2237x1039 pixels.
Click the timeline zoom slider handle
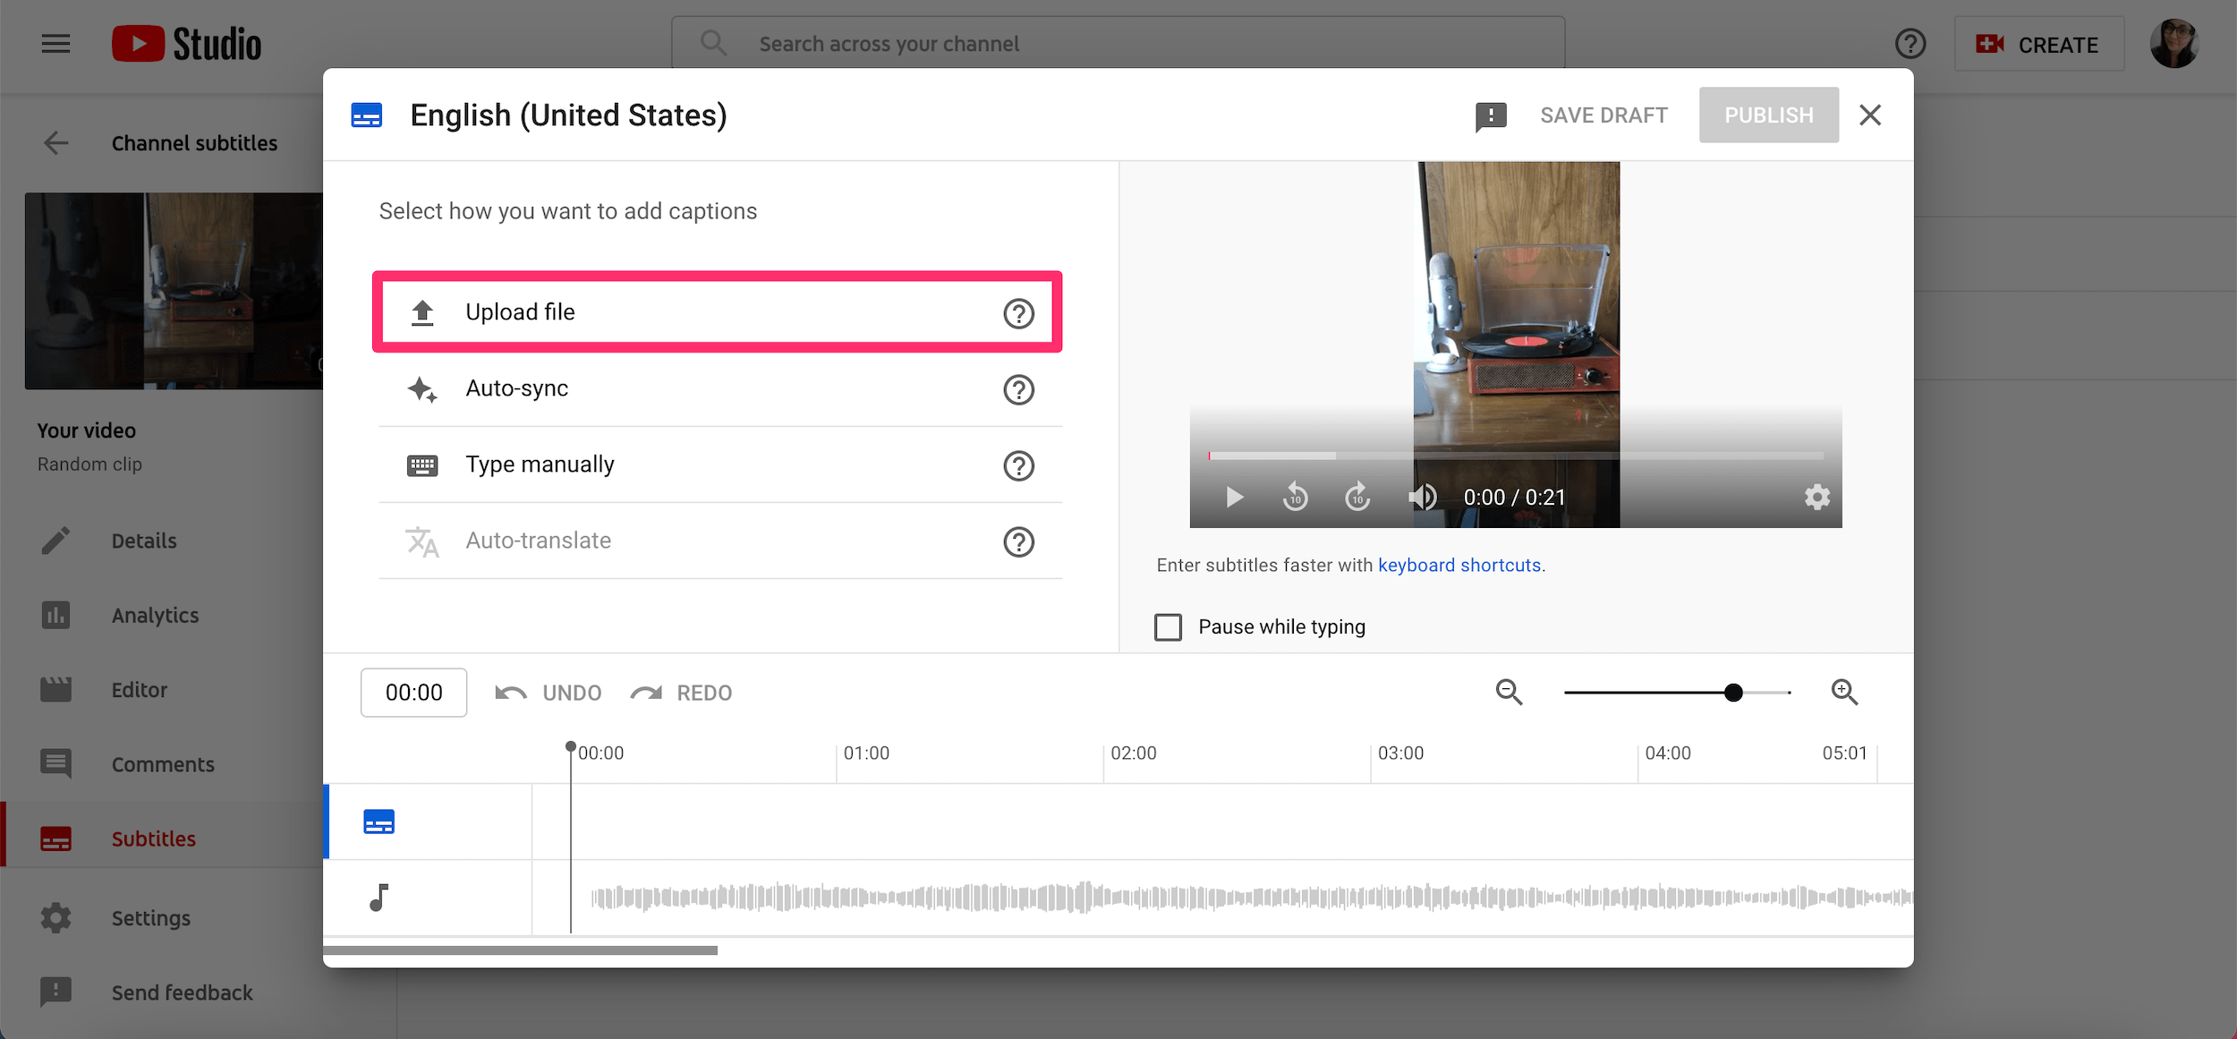point(1733,693)
